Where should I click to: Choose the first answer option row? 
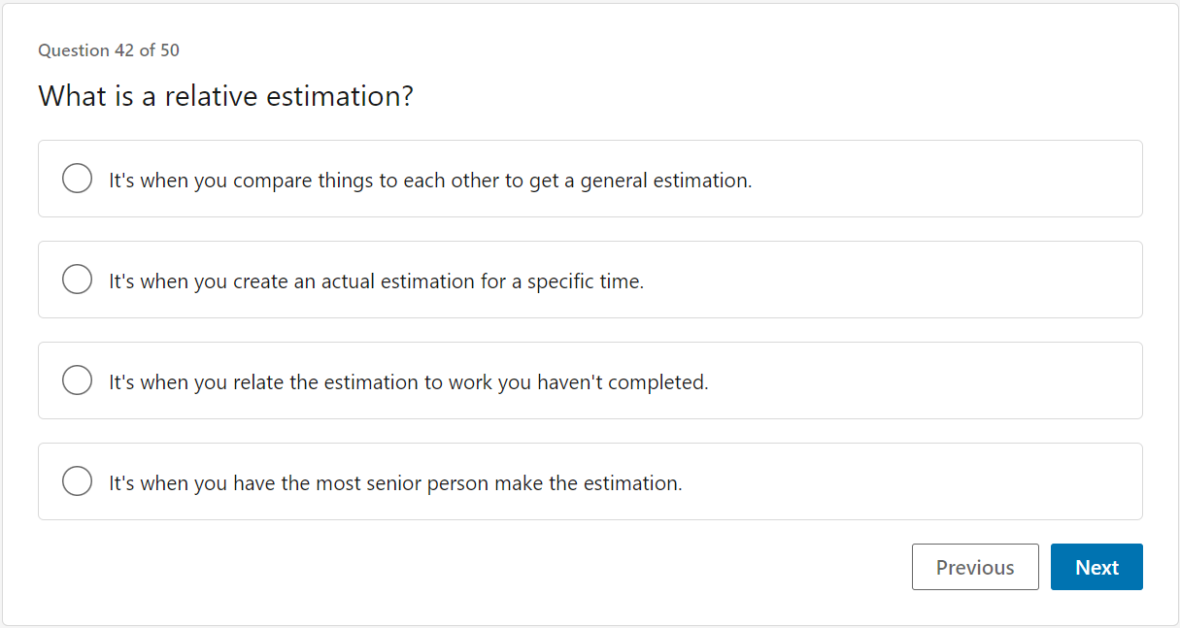(590, 179)
